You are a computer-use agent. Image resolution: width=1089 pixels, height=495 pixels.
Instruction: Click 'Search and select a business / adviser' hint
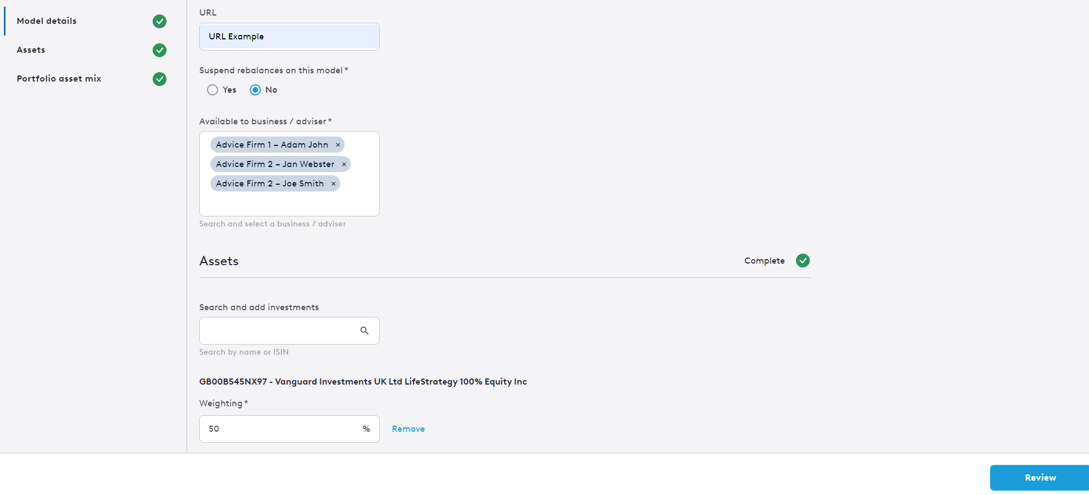click(x=273, y=224)
